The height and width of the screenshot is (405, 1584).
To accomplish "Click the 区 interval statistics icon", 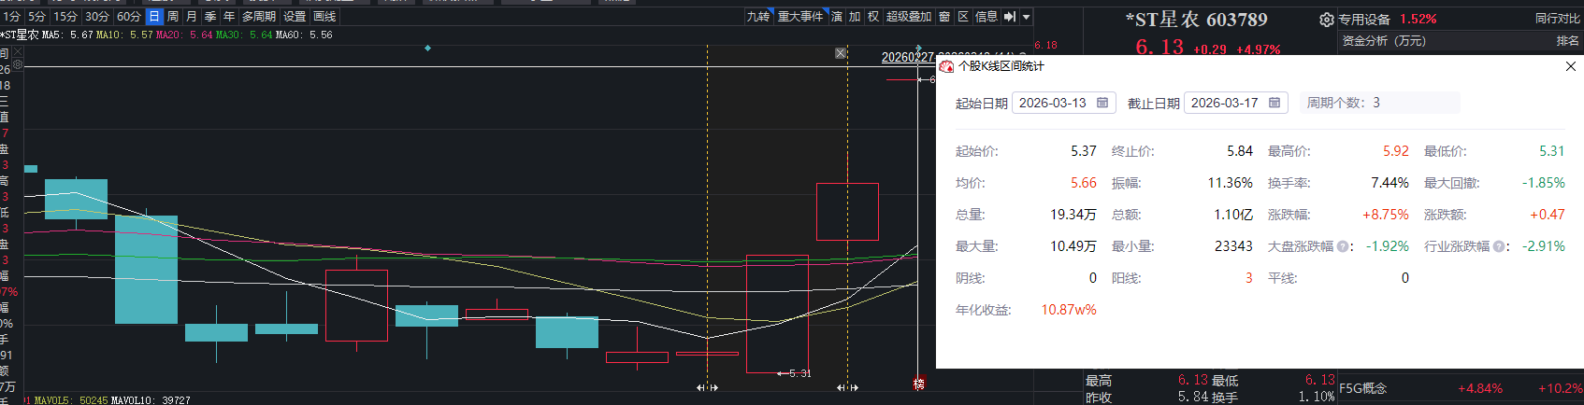I will pos(963,17).
